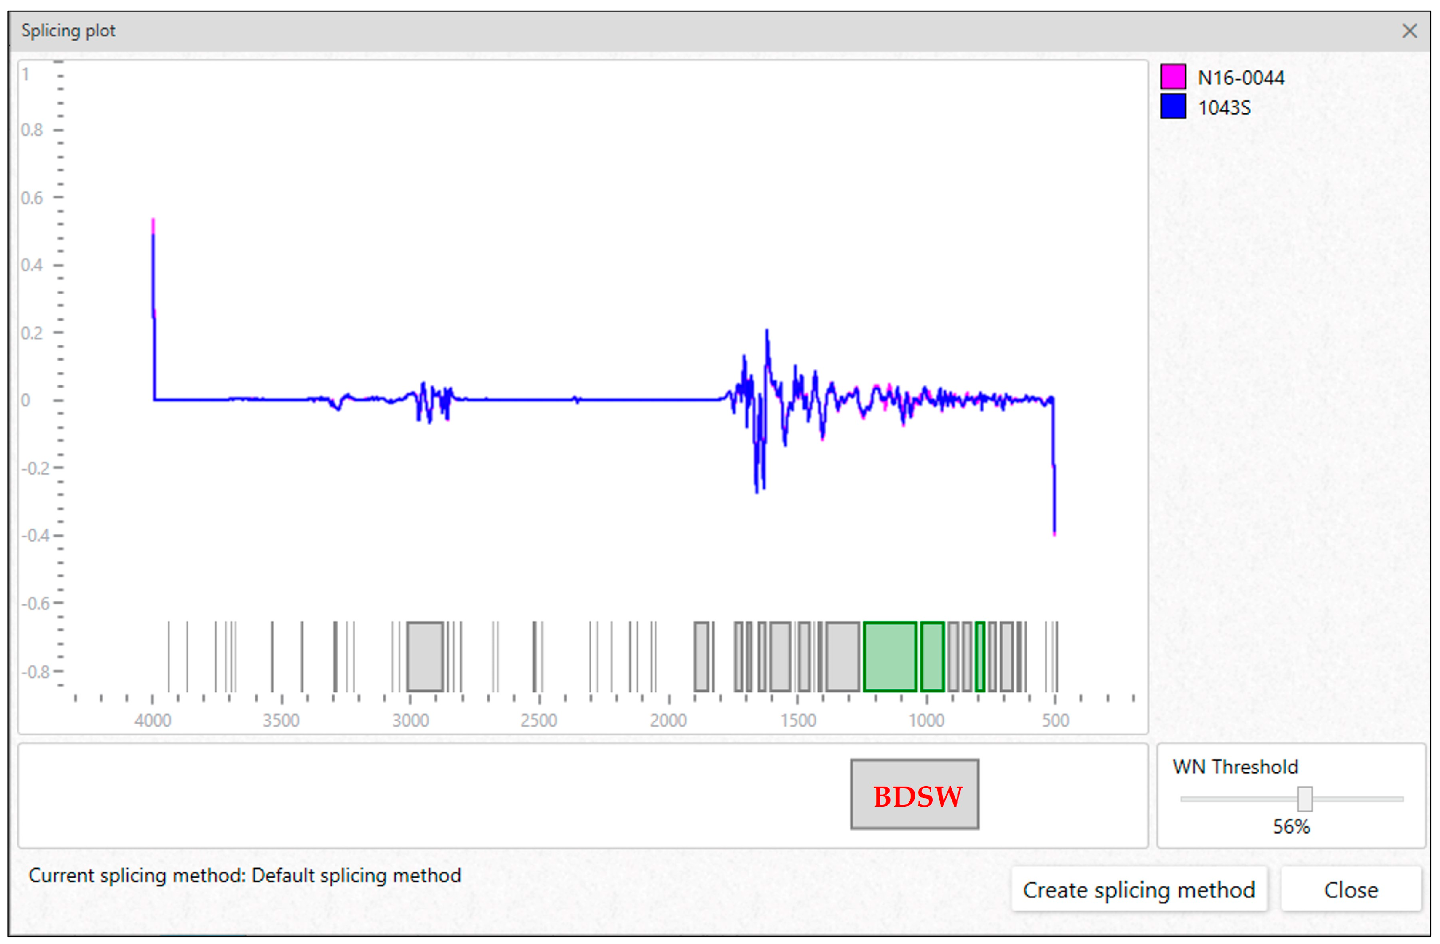
Task: Toggle the widest green spectral region box
Action: coord(890,656)
